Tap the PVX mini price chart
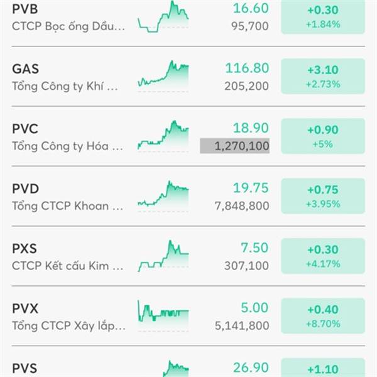377x377 pixels. 163,315
